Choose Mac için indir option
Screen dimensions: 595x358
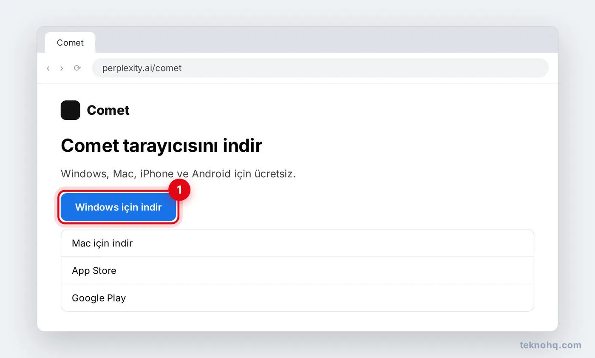tap(297, 243)
